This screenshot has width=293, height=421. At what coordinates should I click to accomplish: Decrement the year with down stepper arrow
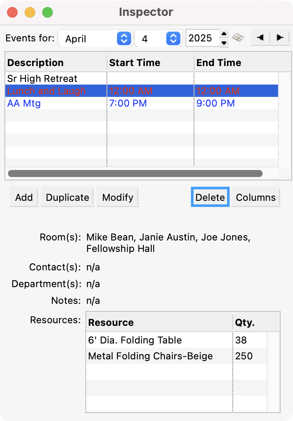click(x=224, y=42)
